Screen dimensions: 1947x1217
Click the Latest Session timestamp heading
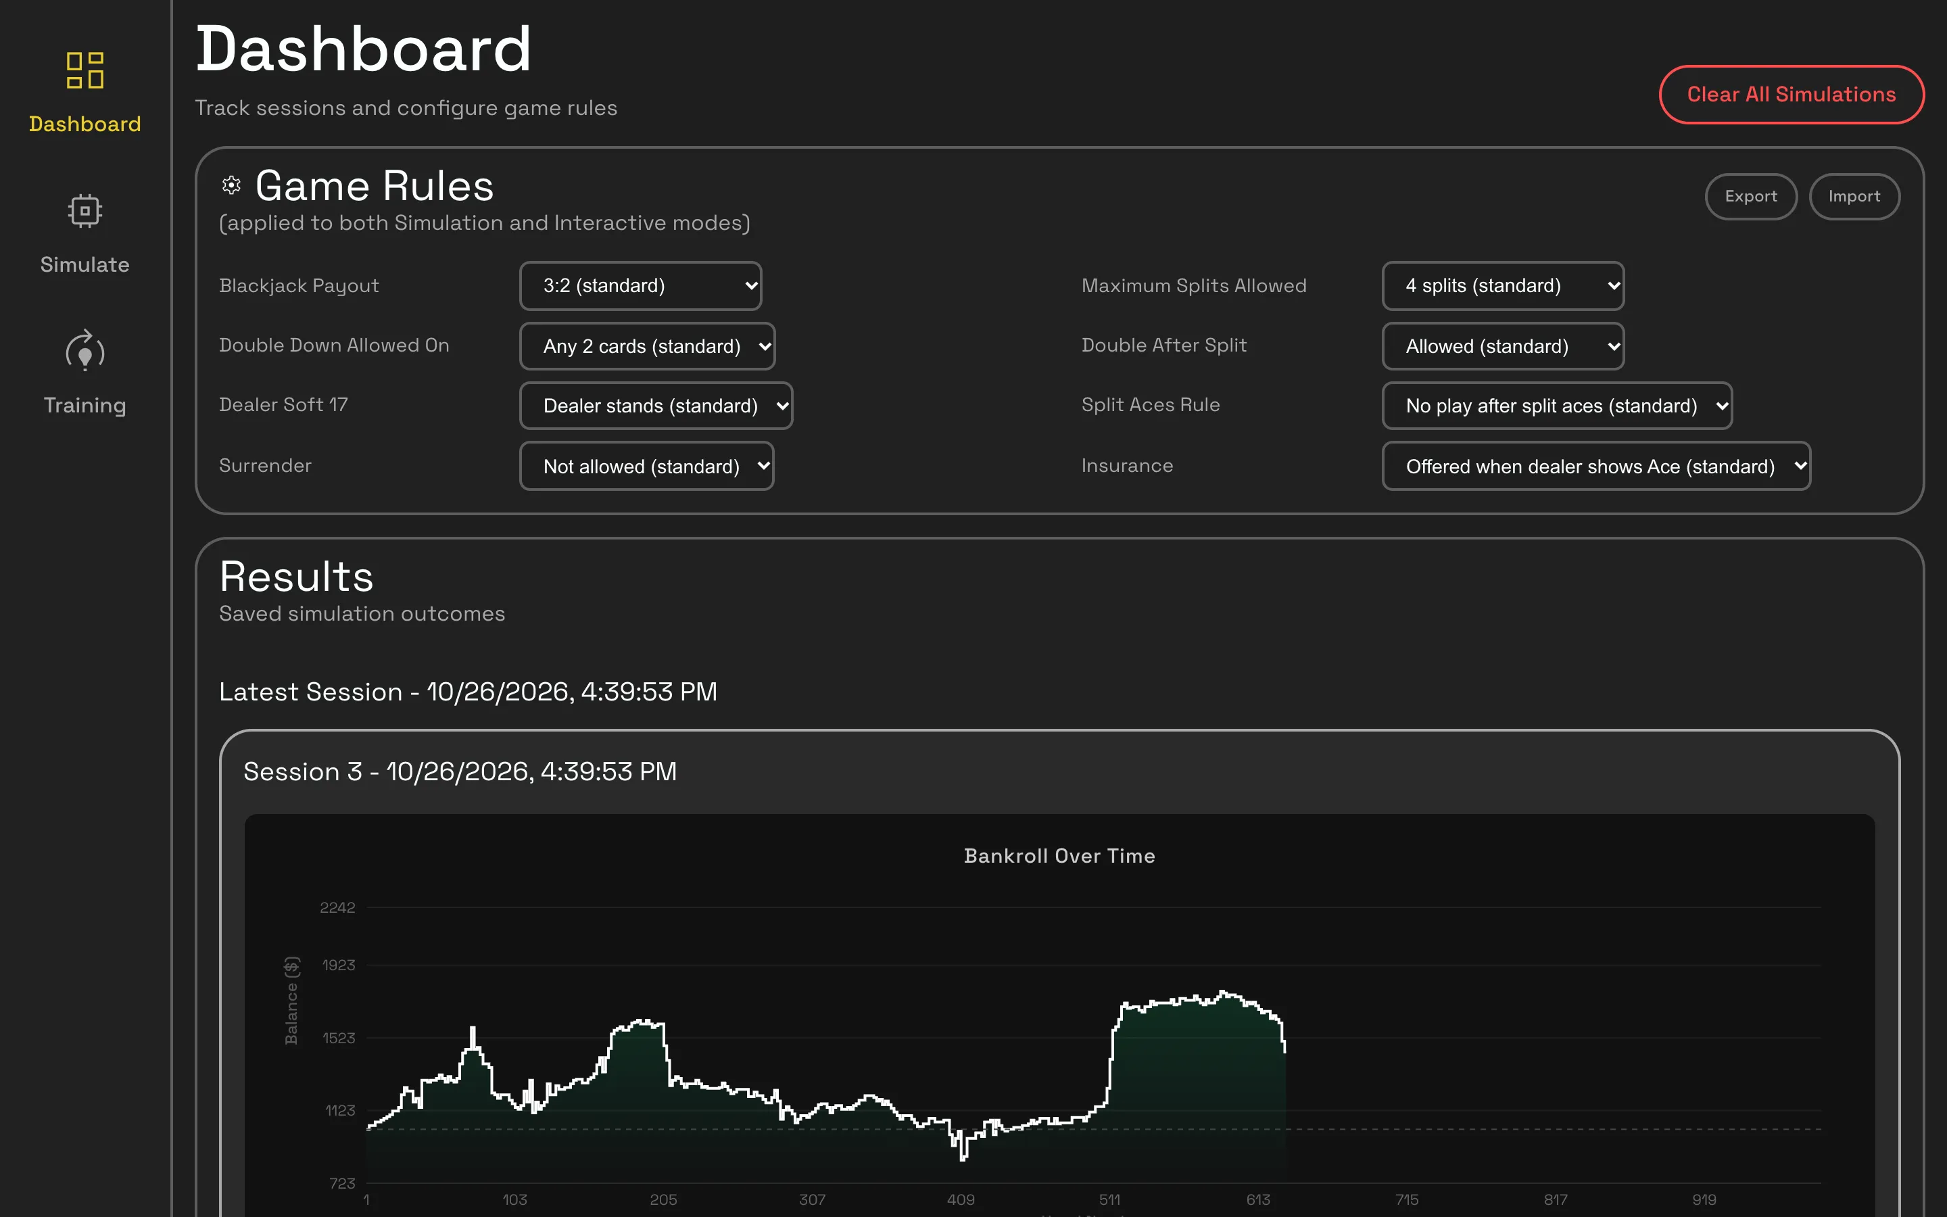click(x=468, y=692)
